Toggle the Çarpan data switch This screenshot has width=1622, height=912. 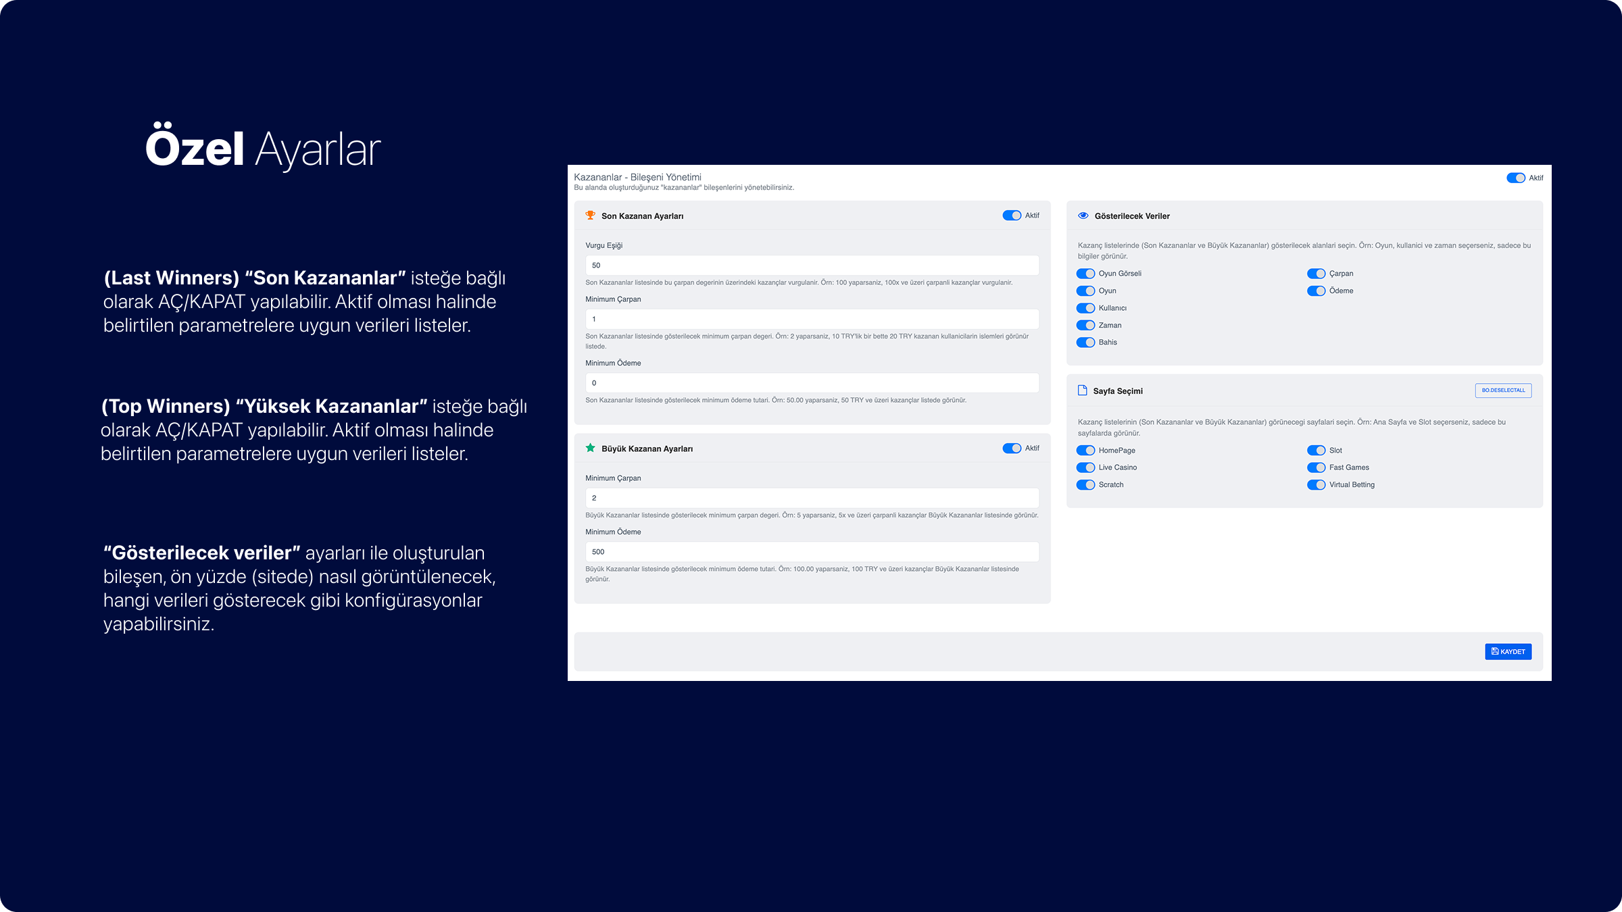click(x=1316, y=274)
